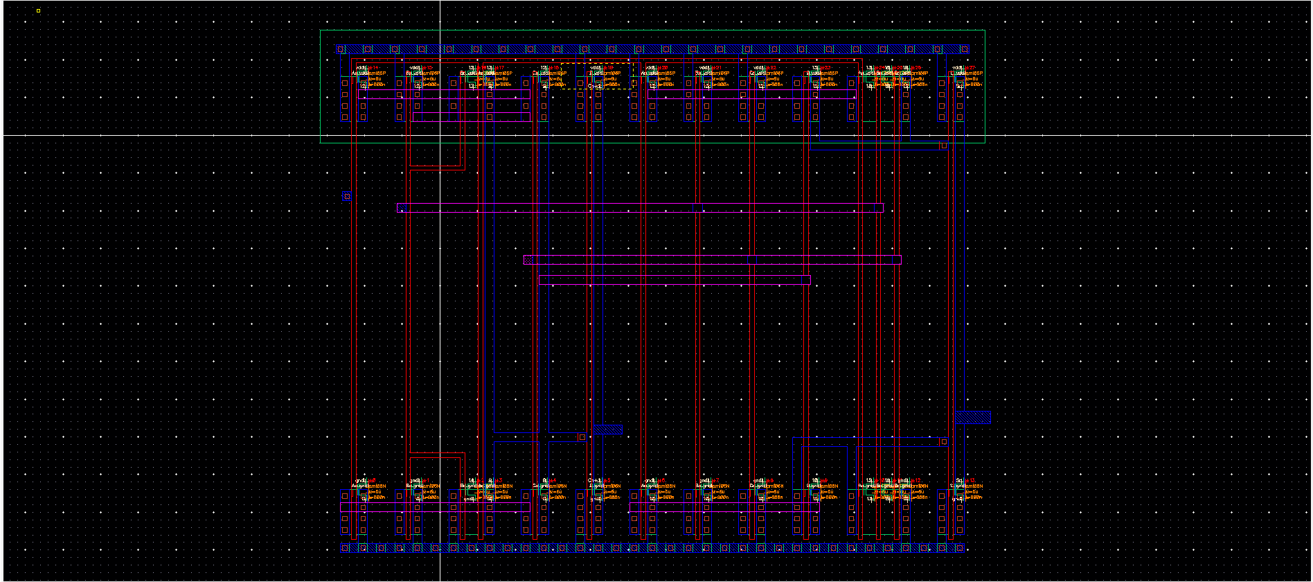Click the tiny white square in the top-left corner
The height and width of the screenshot is (582, 1313).
38,10
